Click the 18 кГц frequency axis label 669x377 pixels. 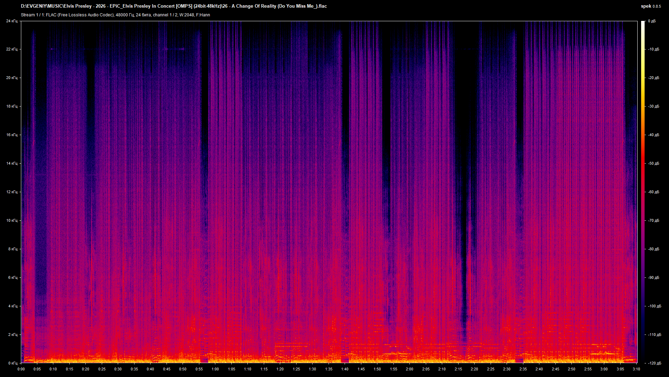(12, 107)
